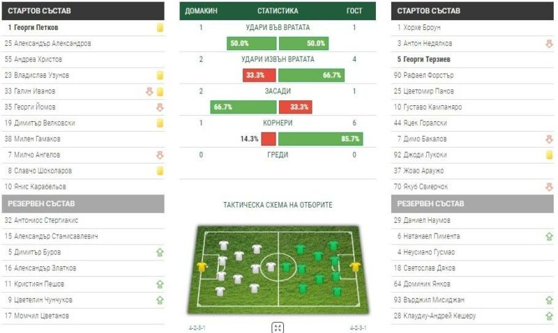Click the yellow card for Димитър Велковски

[160, 123]
